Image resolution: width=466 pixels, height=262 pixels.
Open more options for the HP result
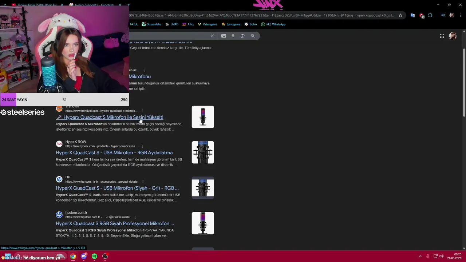tap(143, 182)
